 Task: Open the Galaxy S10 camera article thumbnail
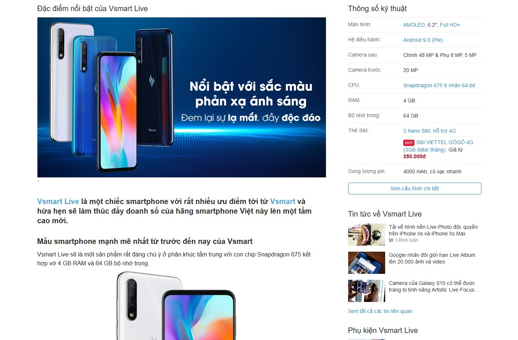click(367, 291)
